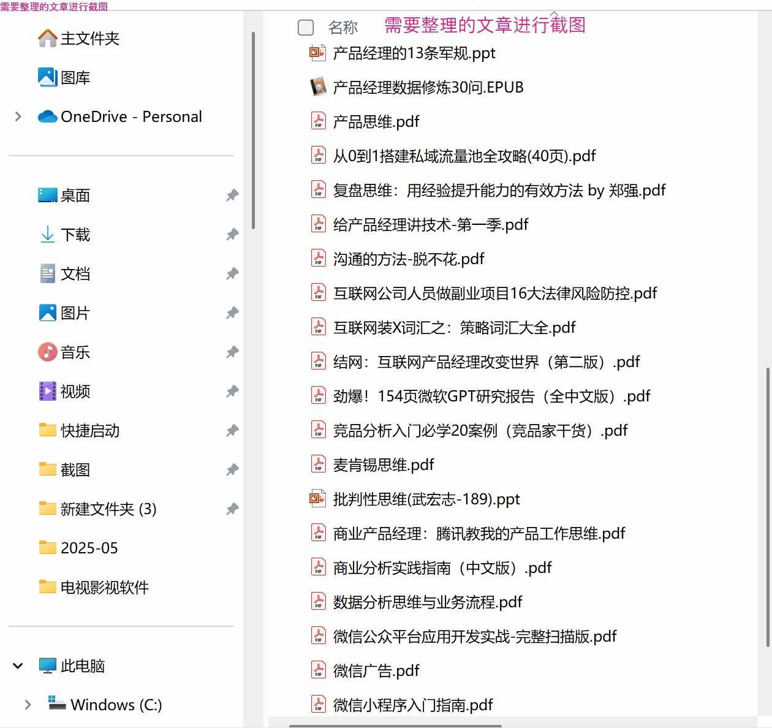Select 电视影视软件 folder in sidebar
The height and width of the screenshot is (728, 772).
tap(104, 588)
